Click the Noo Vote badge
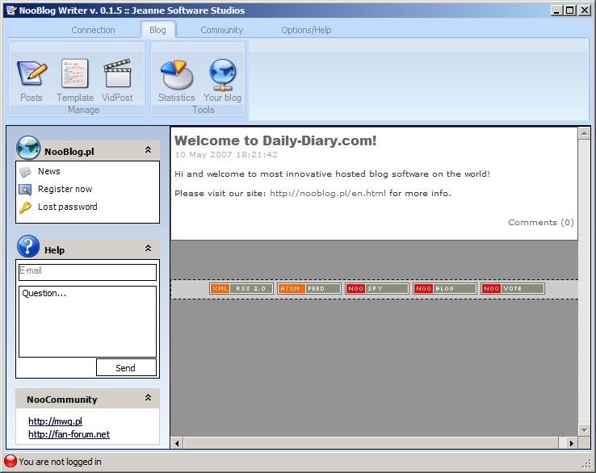The image size is (596, 473). click(512, 289)
